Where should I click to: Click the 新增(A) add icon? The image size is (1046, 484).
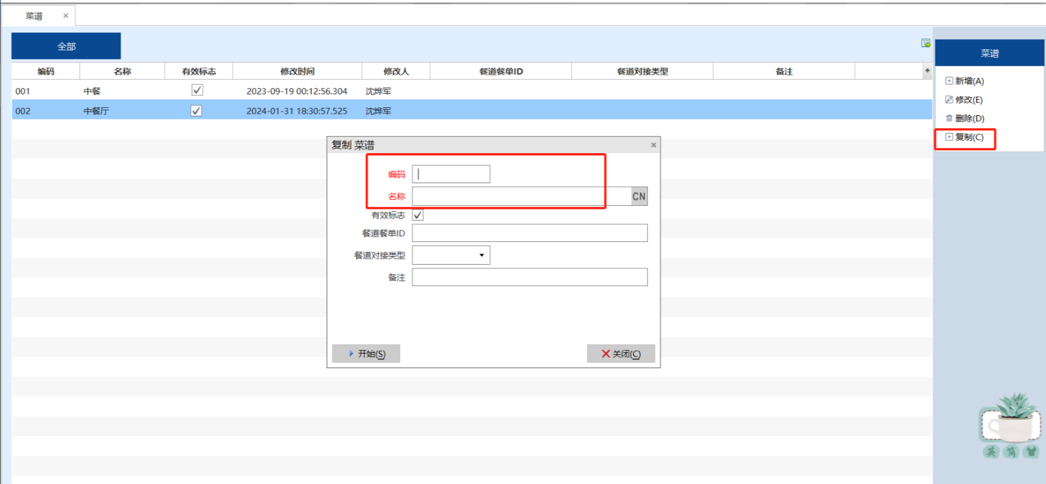(949, 81)
